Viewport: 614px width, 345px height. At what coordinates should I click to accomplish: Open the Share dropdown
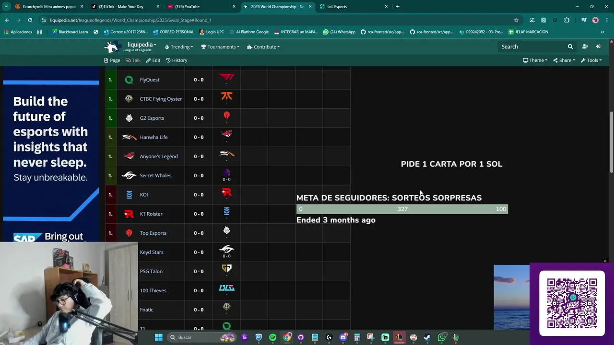tap(564, 60)
